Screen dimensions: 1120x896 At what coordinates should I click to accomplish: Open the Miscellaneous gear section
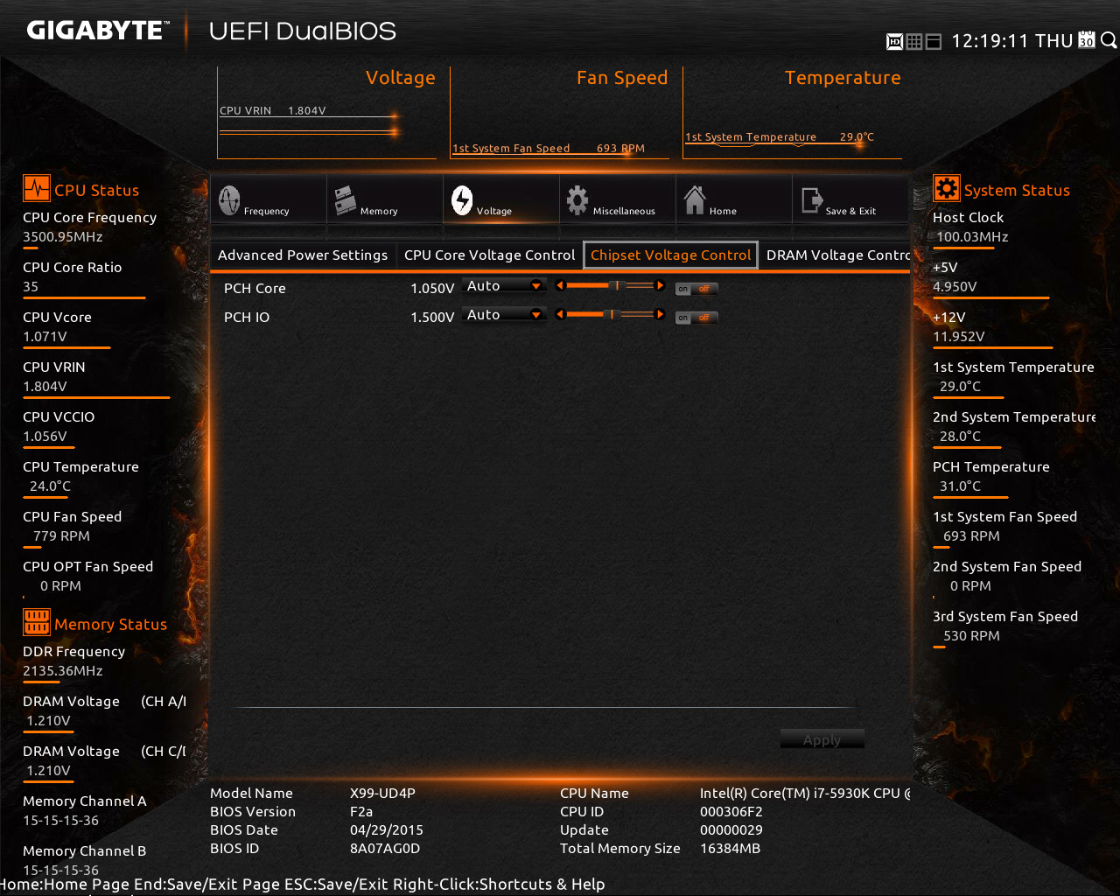pos(577,200)
